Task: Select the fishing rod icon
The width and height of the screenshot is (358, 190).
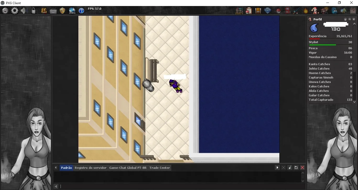Action: click(296, 11)
